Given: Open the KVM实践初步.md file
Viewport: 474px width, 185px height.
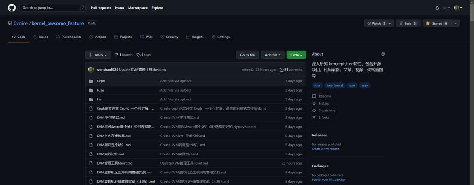Looking at the screenshot, I should point(111,154).
